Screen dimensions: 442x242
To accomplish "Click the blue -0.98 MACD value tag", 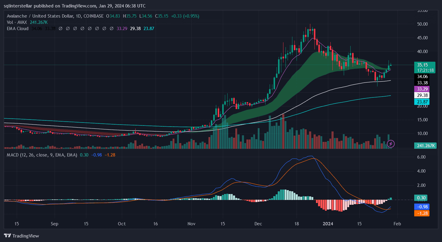I will coord(421,207).
